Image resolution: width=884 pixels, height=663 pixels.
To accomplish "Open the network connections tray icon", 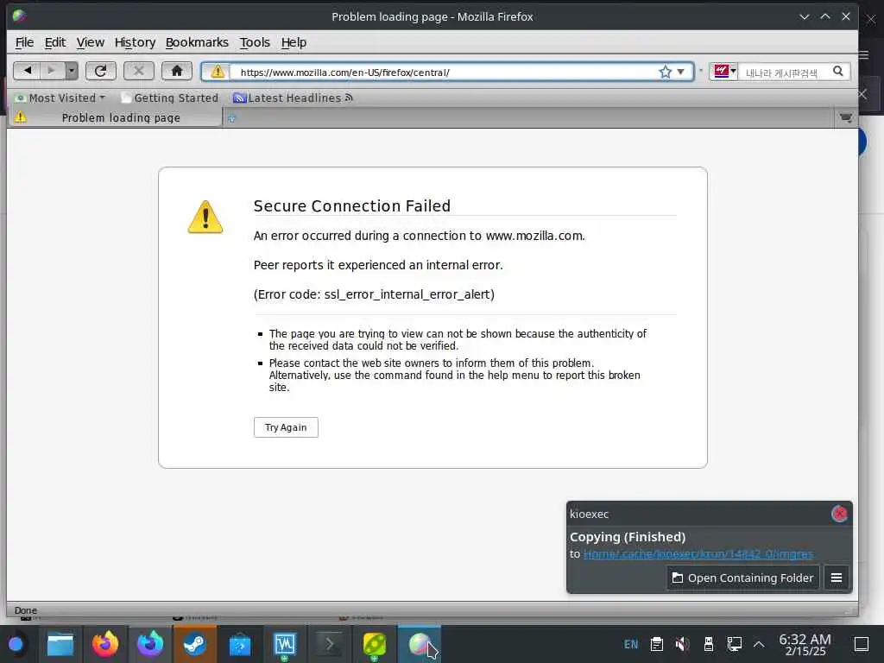I will (x=734, y=644).
